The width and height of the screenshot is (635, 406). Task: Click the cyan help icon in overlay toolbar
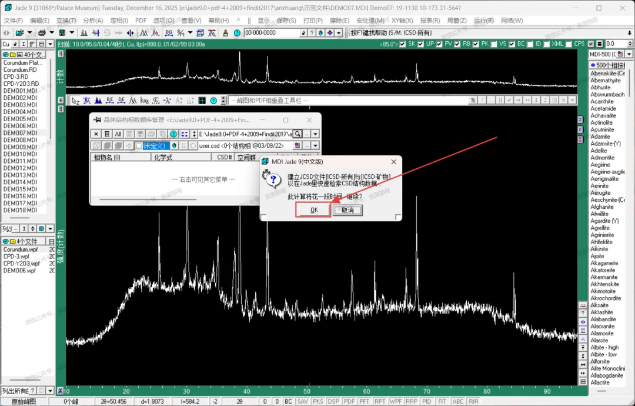[213, 101]
